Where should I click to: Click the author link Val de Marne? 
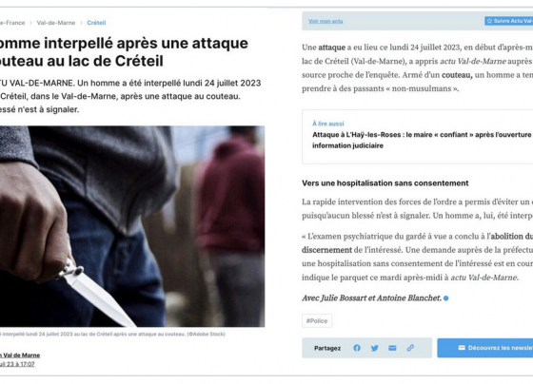coord(20,355)
